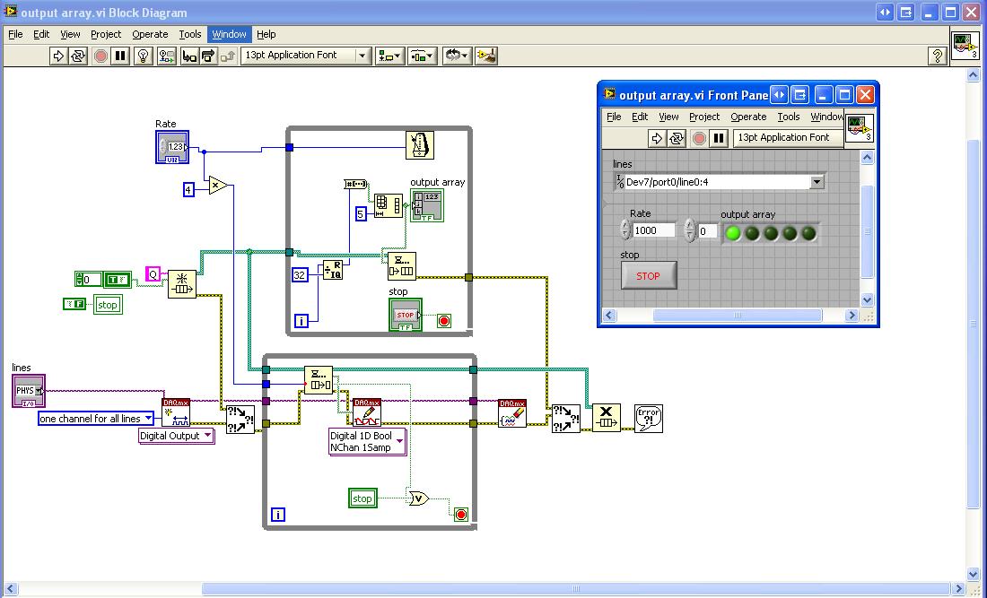Select the Multiply function node

pos(217,186)
